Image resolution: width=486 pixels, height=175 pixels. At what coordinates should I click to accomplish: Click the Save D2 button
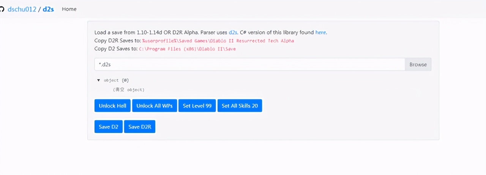pos(109,127)
